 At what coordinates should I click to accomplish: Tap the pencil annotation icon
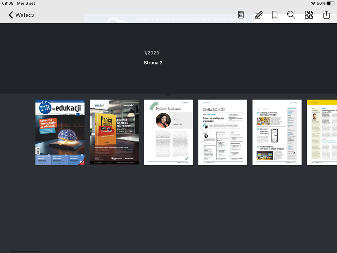click(258, 15)
